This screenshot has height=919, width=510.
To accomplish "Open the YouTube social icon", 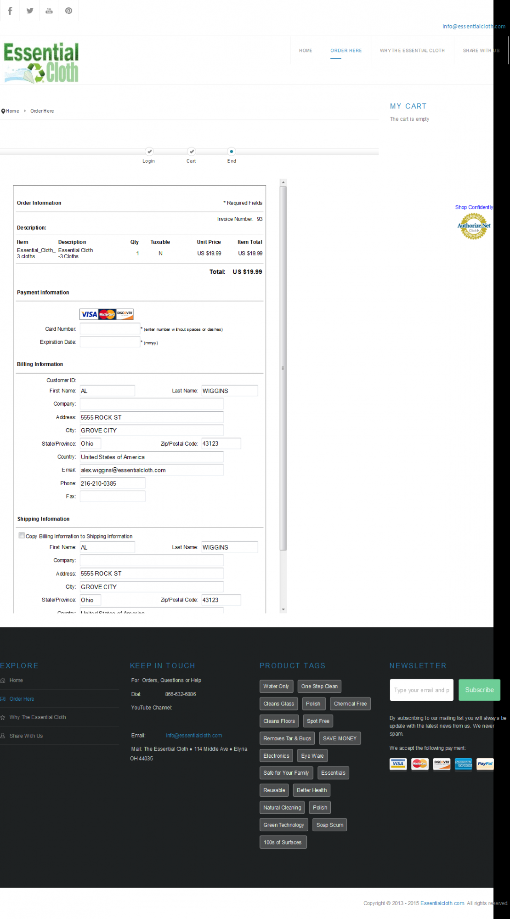I will 49,11.
